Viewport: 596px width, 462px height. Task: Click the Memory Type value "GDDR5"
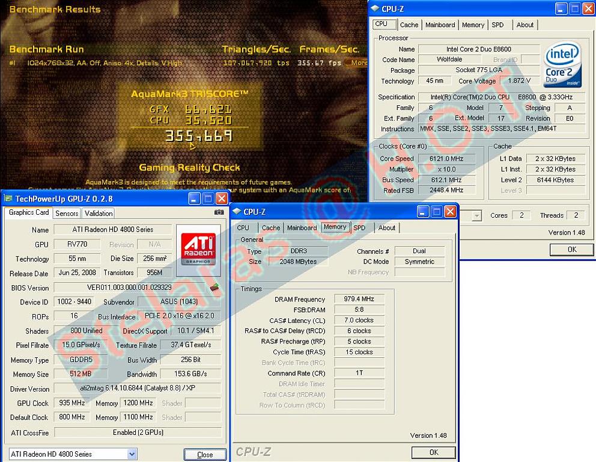point(81,360)
